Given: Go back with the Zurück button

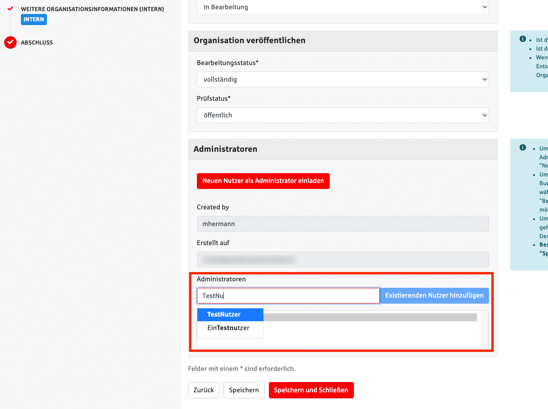Looking at the screenshot, I should tap(203, 390).
